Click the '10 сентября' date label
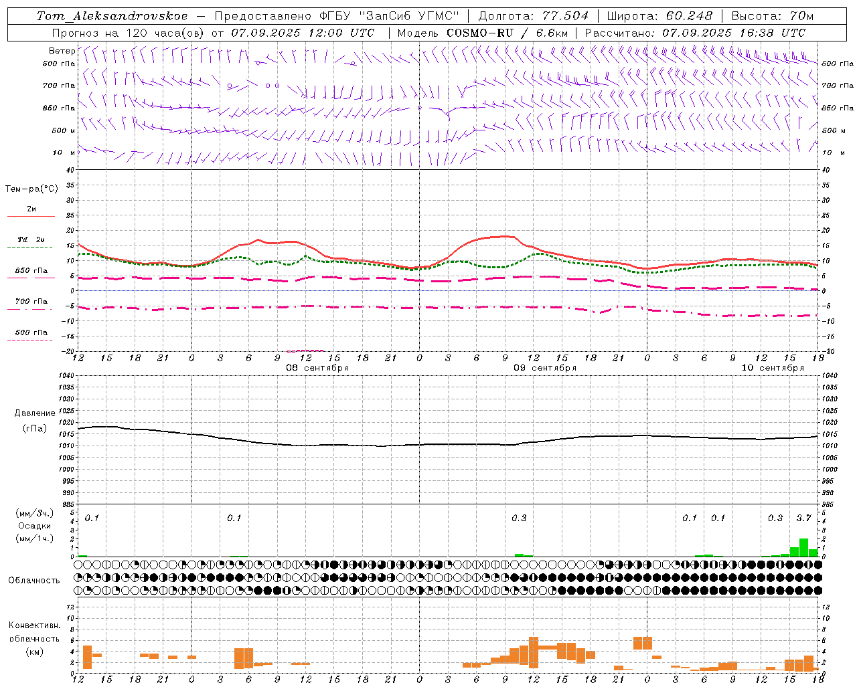This screenshot has height=685, width=857. pos(773,368)
